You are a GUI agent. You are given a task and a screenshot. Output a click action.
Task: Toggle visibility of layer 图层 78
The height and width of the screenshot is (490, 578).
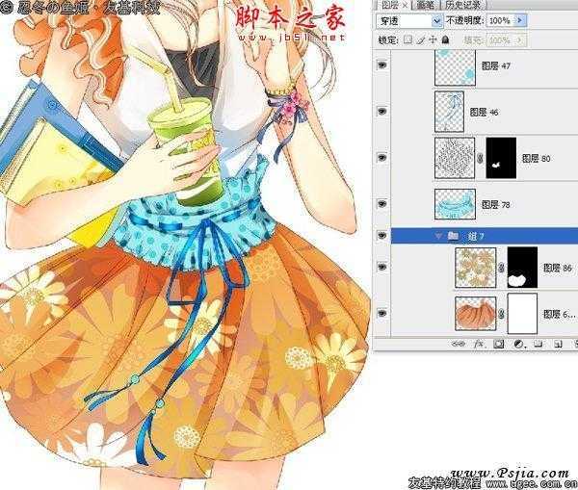click(383, 203)
